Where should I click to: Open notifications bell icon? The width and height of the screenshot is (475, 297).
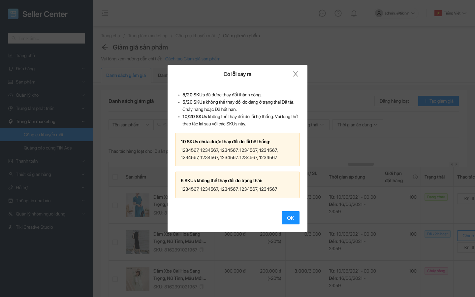pyautogui.click(x=354, y=13)
